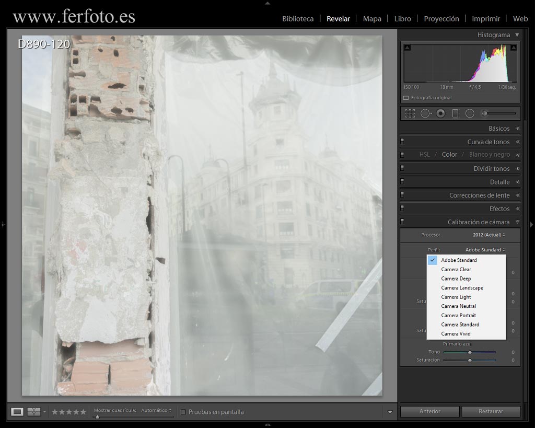Toggle HSL / Color panel switch
This screenshot has width=535, height=428.
[402, 155]
